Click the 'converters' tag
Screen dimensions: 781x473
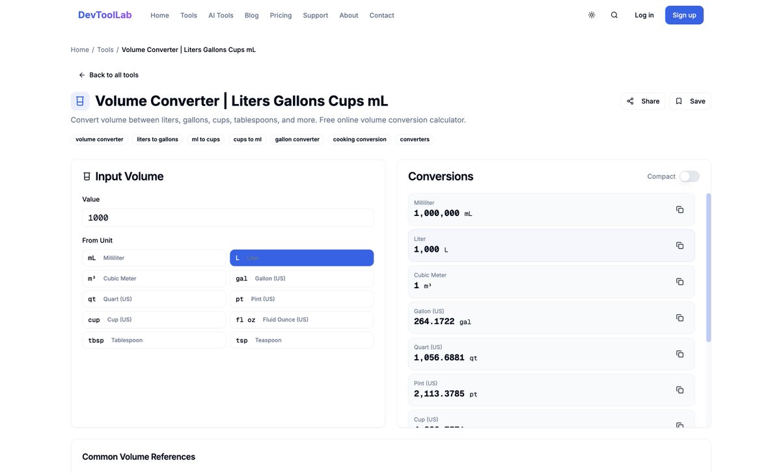pyautogui.click(x=415, y=139)
